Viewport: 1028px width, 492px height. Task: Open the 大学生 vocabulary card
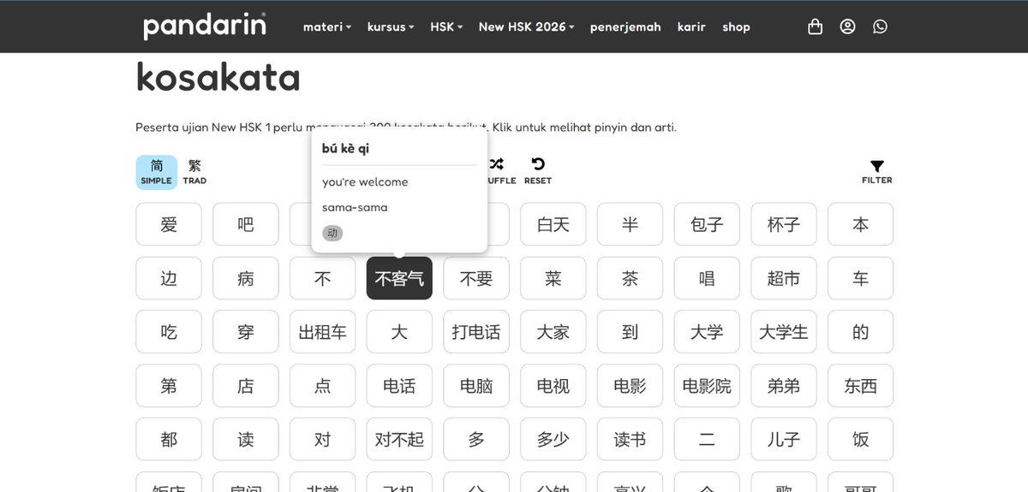click(x=784, y=332)
